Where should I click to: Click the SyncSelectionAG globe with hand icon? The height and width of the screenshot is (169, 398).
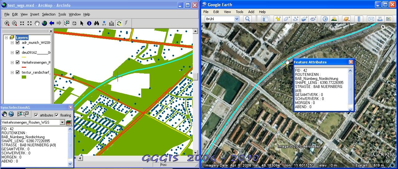pos(4,114)
